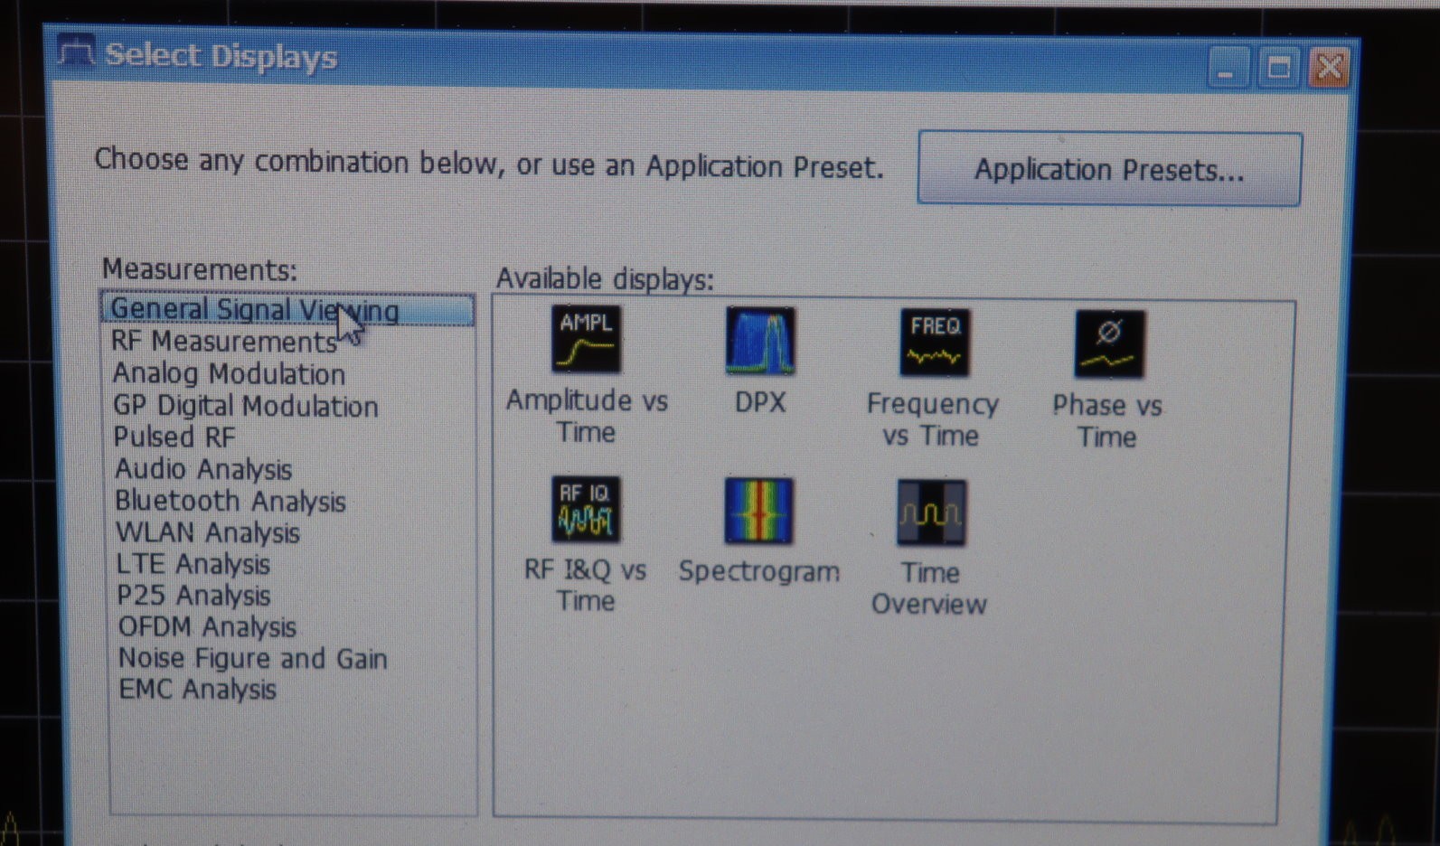Choose OFDM Analysis measurements
The width and height of the screenshot is (1440, 846).
pyautogui.click(x=208, y=627)
